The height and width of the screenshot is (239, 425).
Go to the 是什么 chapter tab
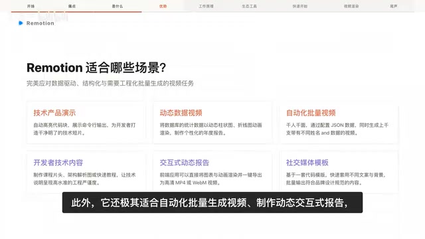tap(118, 6)
